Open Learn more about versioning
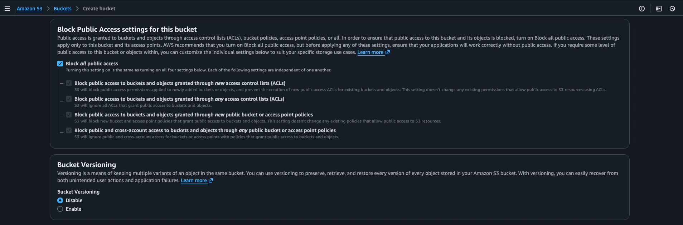 [x=194, y=180]
